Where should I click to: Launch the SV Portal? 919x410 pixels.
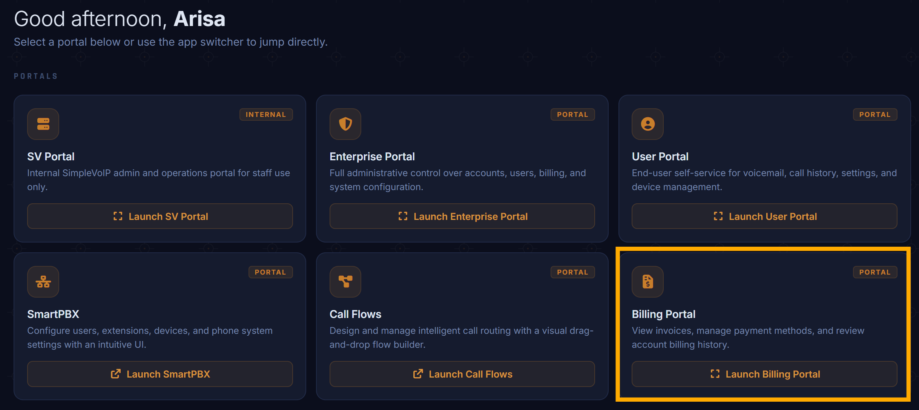point(160,216)
